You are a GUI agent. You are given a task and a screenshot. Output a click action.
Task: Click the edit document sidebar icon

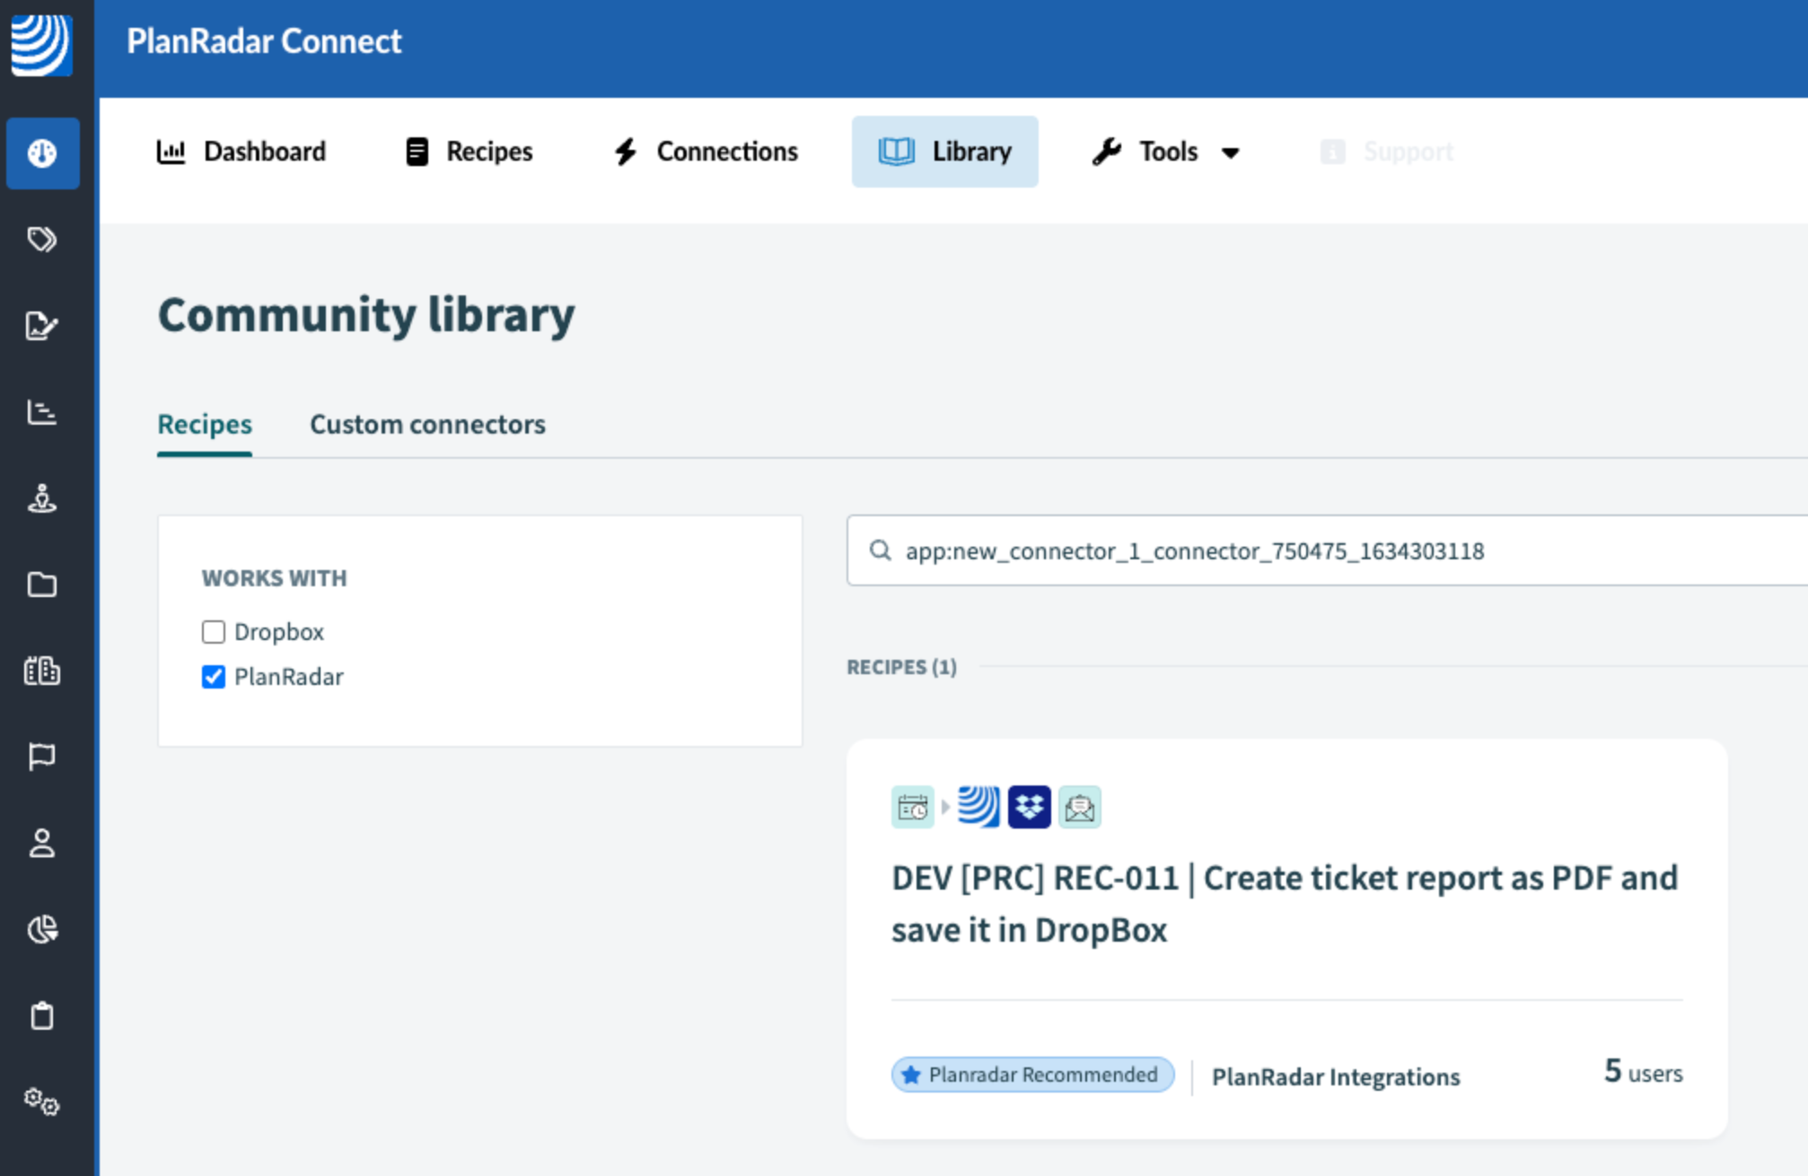click(42, 326)
